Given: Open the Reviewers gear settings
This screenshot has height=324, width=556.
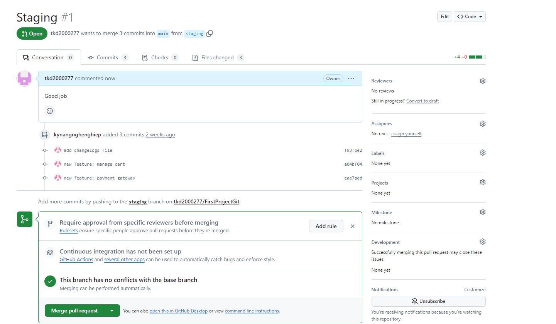Looking at the screenshot, I should pyautogui.click(x=482, y=81).
